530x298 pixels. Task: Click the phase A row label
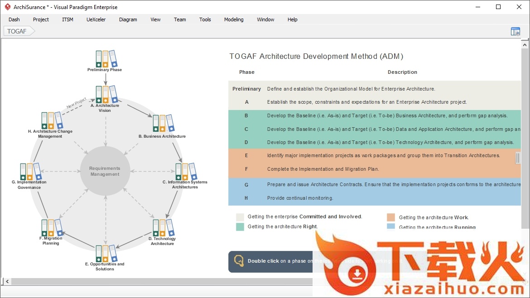pyautogui.click(x=247, y=102)
